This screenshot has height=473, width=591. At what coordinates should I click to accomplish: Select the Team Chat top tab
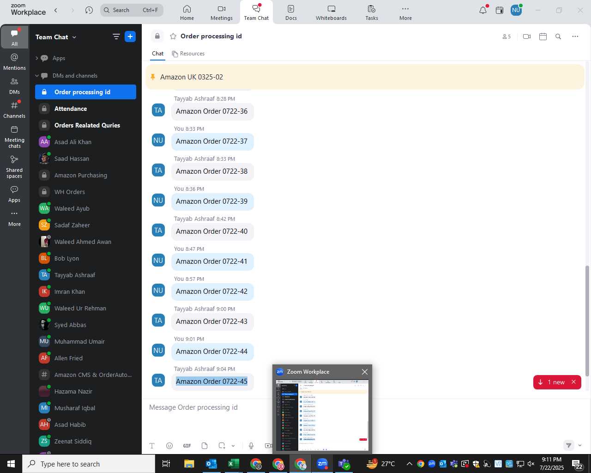click(x=256, y=12)
